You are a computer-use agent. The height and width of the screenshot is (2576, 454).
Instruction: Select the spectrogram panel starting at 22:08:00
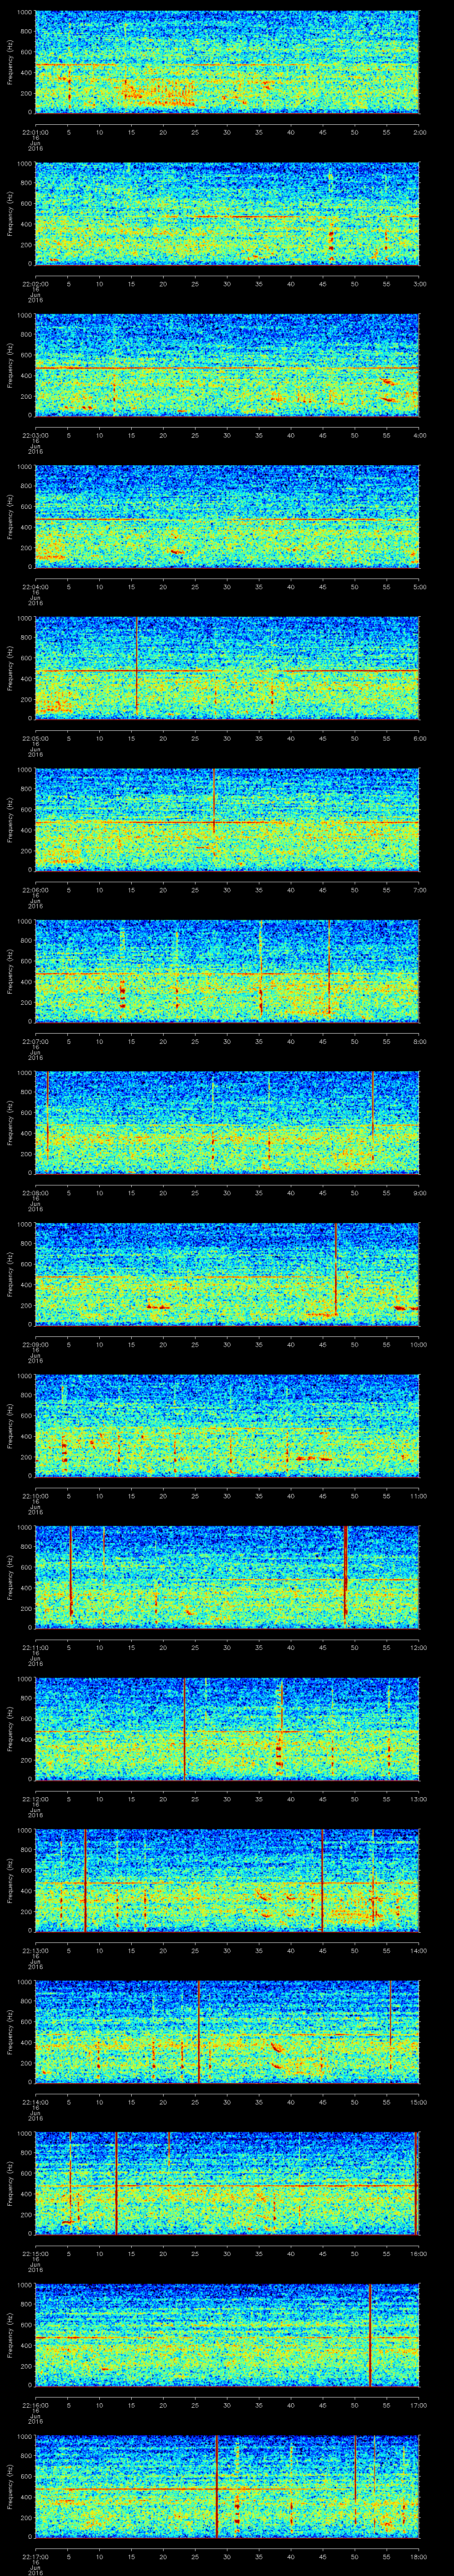[x=227, y=1123]
